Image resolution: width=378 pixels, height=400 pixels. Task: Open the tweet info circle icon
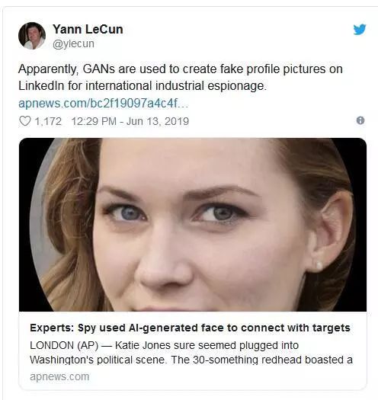coord(360,120)
